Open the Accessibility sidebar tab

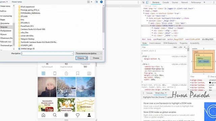tap(195, 43)
